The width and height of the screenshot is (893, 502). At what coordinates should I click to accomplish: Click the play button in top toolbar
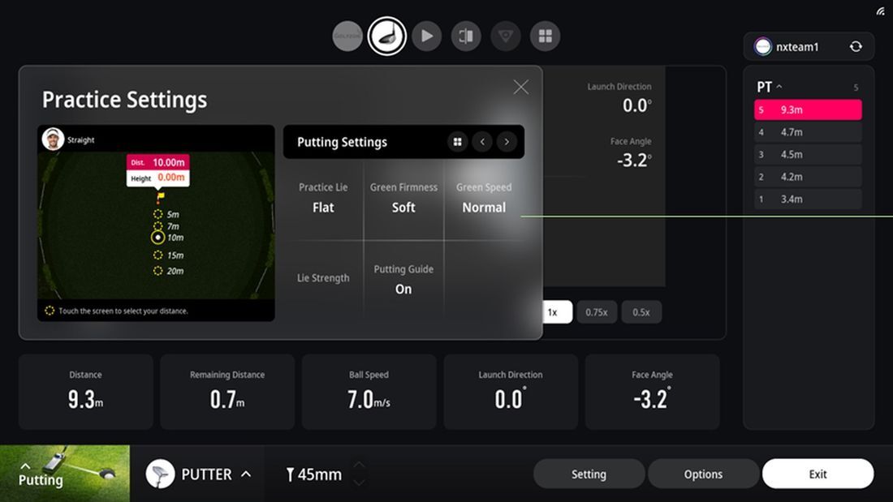pyautogui.click(x=426, y=36)
